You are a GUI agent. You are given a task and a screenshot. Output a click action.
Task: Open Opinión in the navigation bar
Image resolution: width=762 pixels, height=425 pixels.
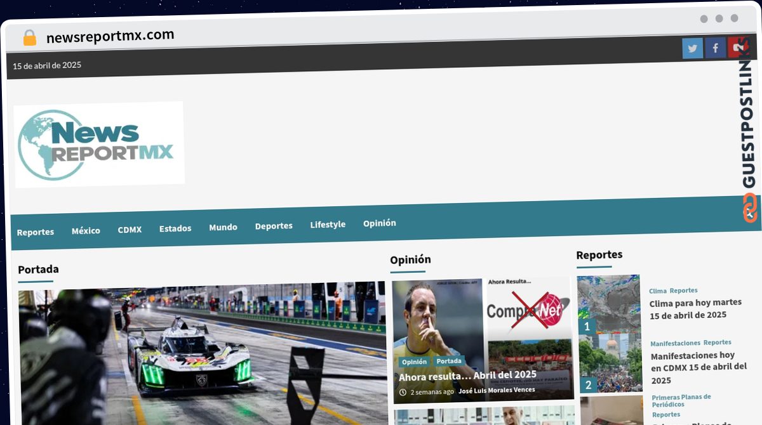(x=380, y=223)
